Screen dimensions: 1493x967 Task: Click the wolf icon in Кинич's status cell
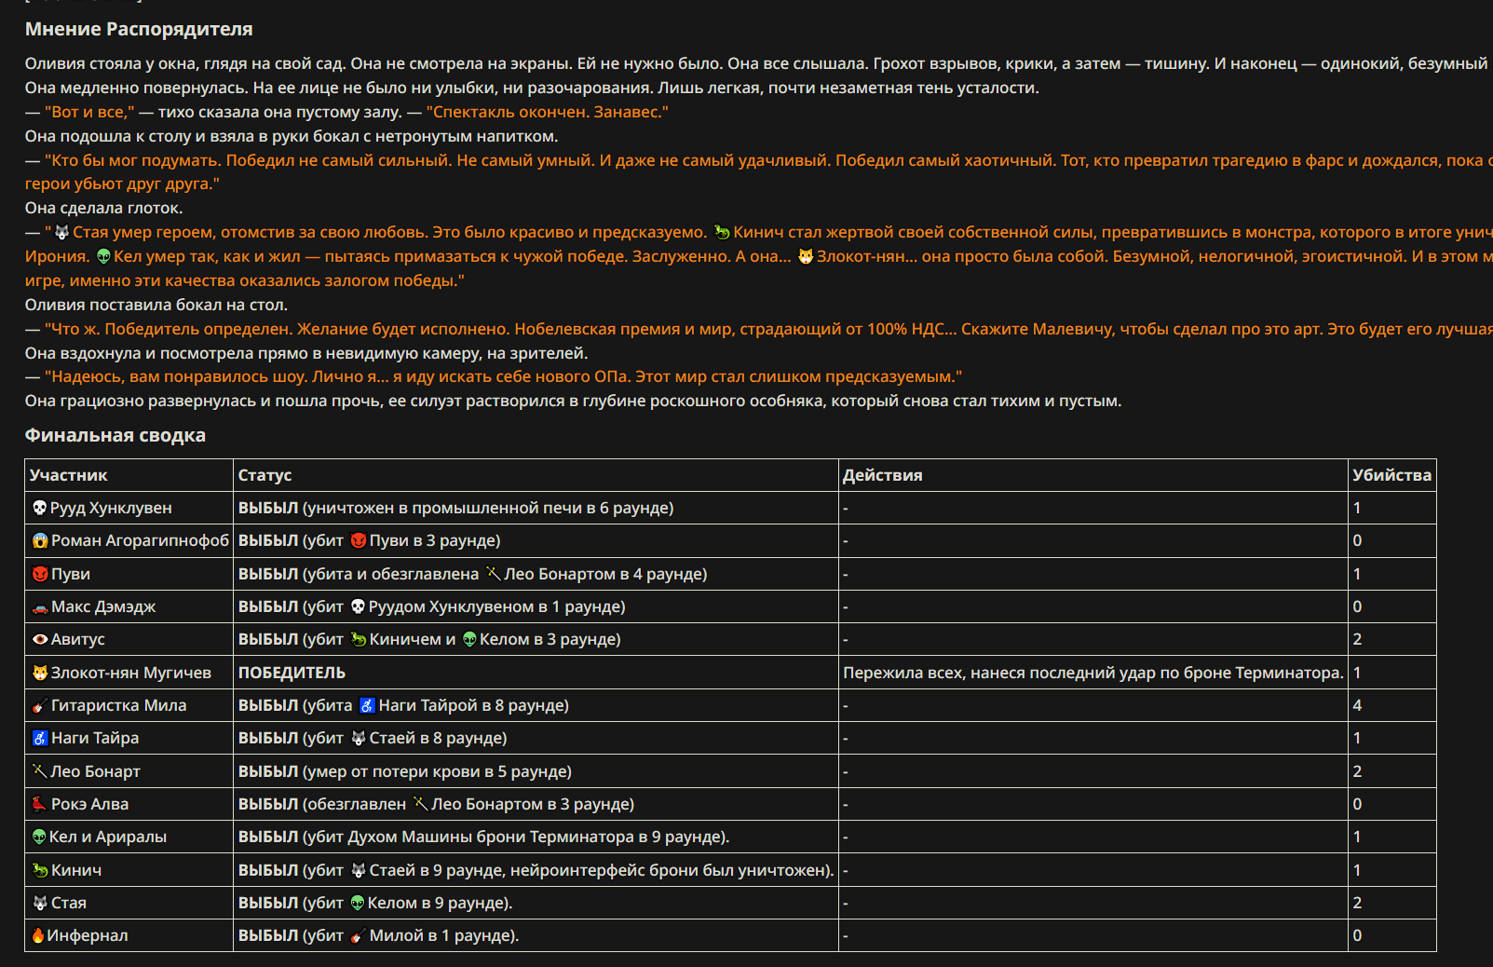[359, 870]
